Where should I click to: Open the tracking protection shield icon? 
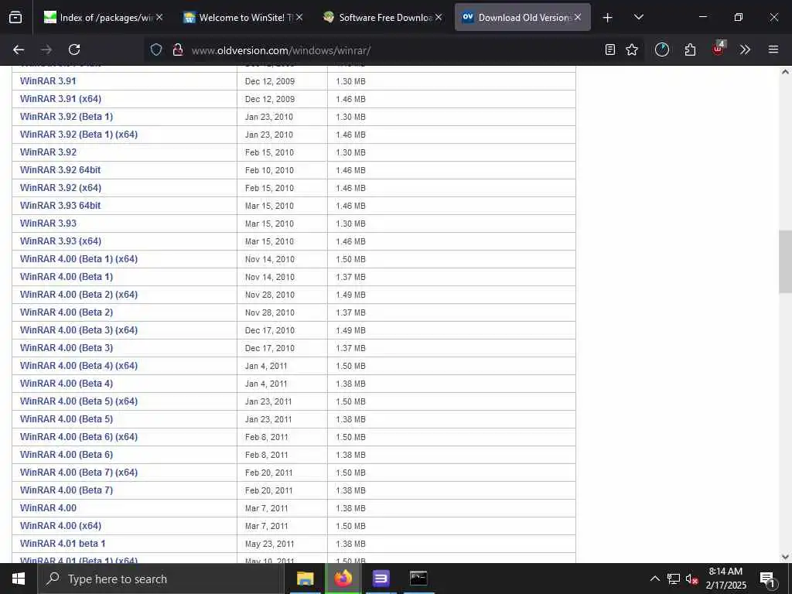(156, 49)
